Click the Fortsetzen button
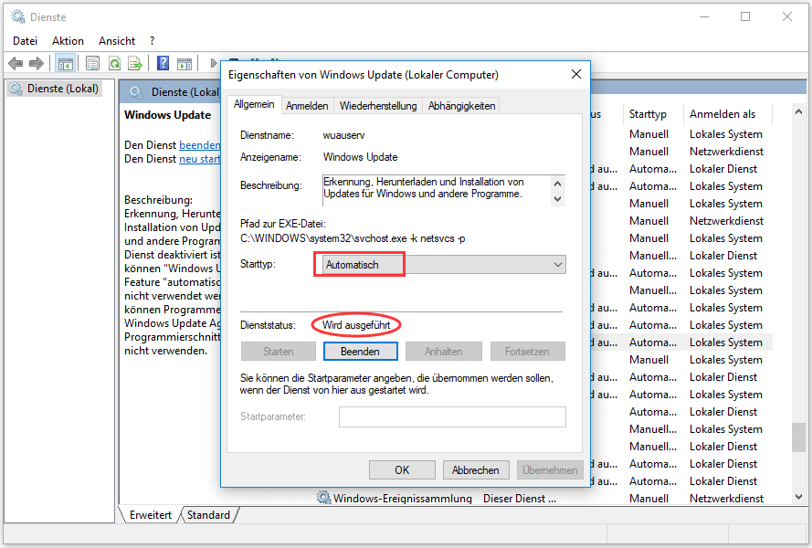Image resolution: width=812 pixels, height=548 pixels. [x=527, y=351]
